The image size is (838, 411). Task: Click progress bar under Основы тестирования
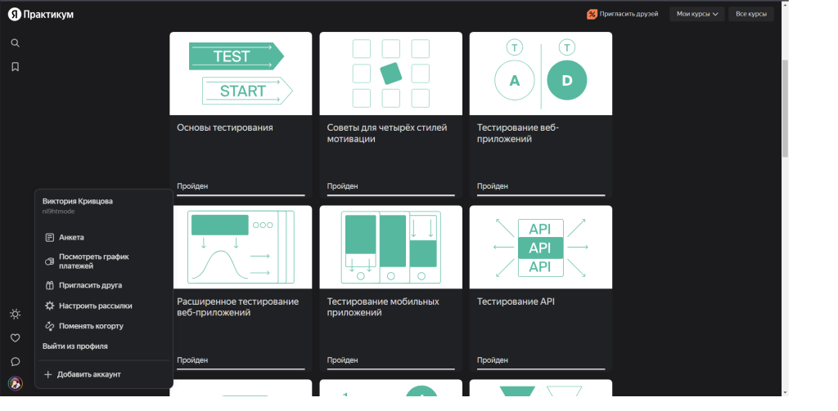[241, 195]
